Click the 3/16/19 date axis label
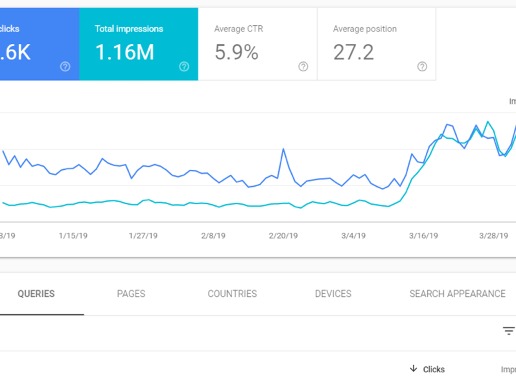The width and height of the screenshot is (516, 387). click(x=424, y=236)
